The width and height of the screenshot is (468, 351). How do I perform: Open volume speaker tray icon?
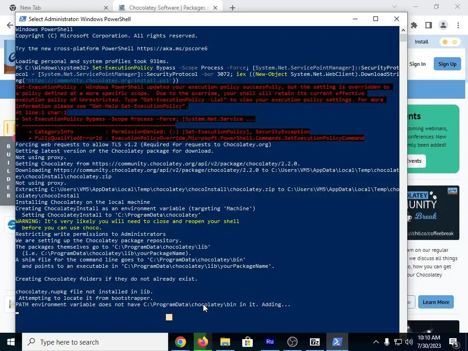coord(409,342)
